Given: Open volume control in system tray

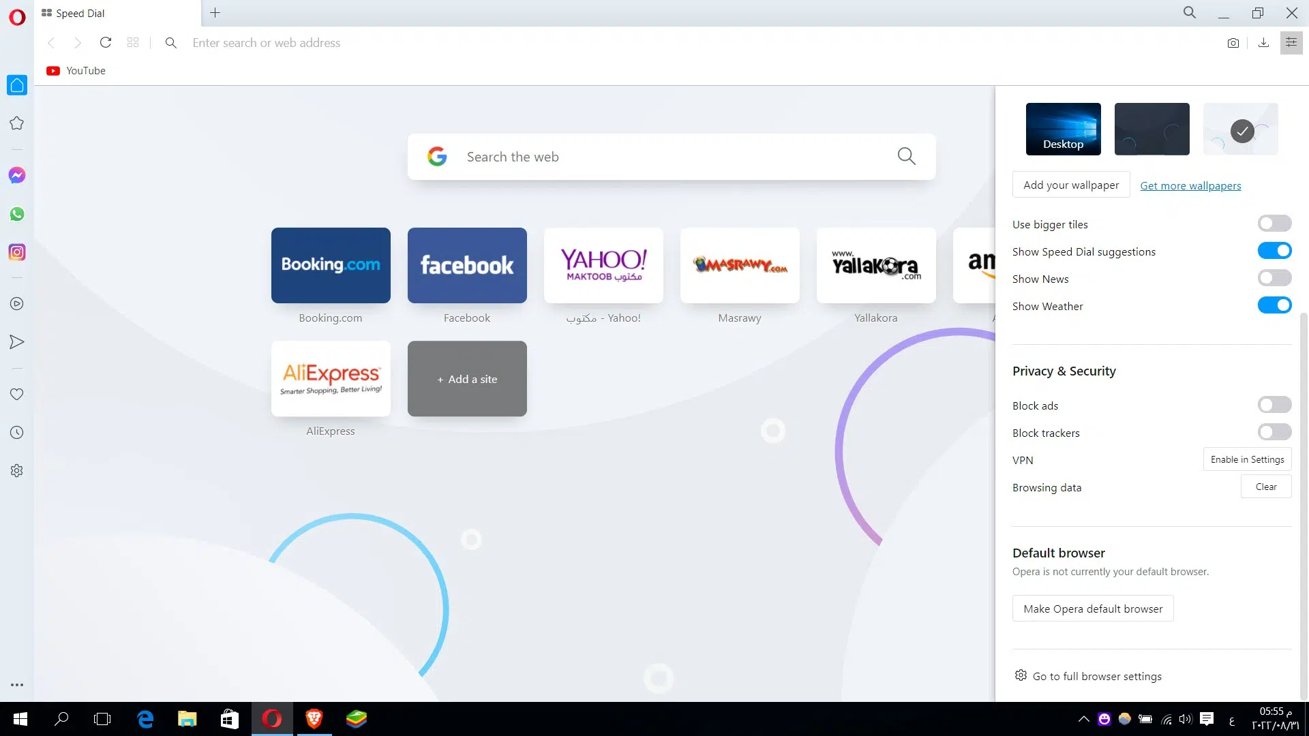Looking at the screenshot, I should (1186, 719).
